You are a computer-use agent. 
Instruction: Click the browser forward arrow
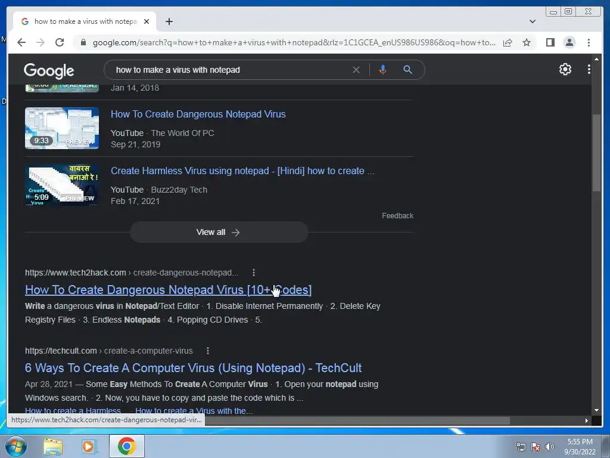pos(41,42)
